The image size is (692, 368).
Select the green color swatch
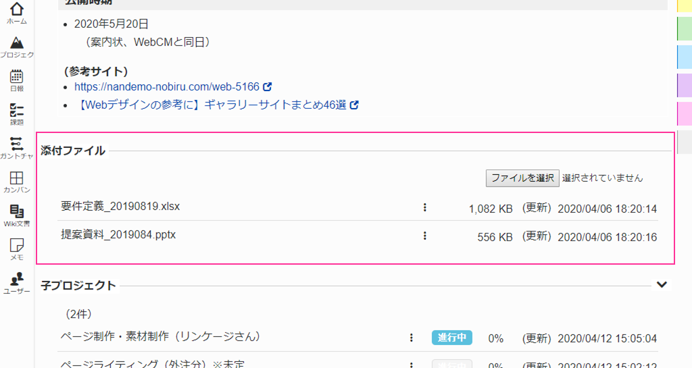(x=684, y=28)
